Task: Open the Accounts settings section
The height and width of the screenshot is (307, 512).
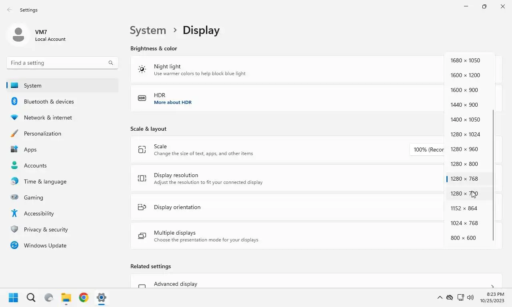Action: coord(35,165)
